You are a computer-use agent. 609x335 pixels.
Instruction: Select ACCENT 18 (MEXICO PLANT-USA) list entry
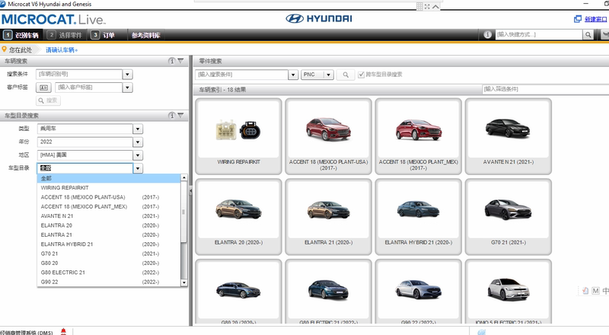pos(109,197)
